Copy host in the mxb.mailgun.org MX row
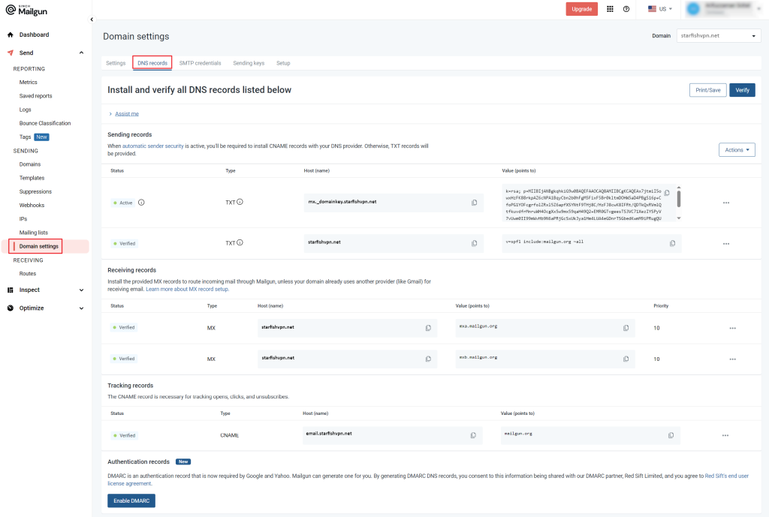Image resolution: width=769 pixels, height=517 pixels. click(428, 359)
